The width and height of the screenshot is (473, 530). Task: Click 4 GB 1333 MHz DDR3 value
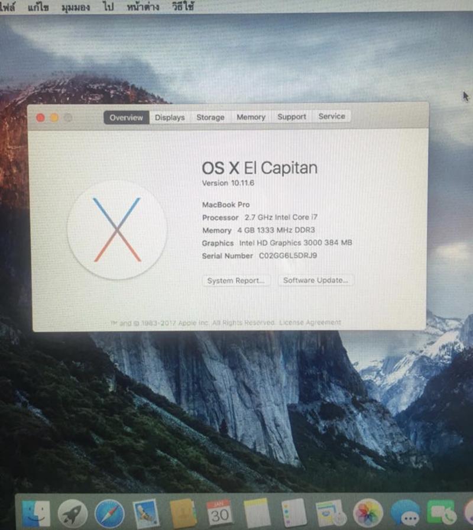pyautogui.click(x=276, y=230)
